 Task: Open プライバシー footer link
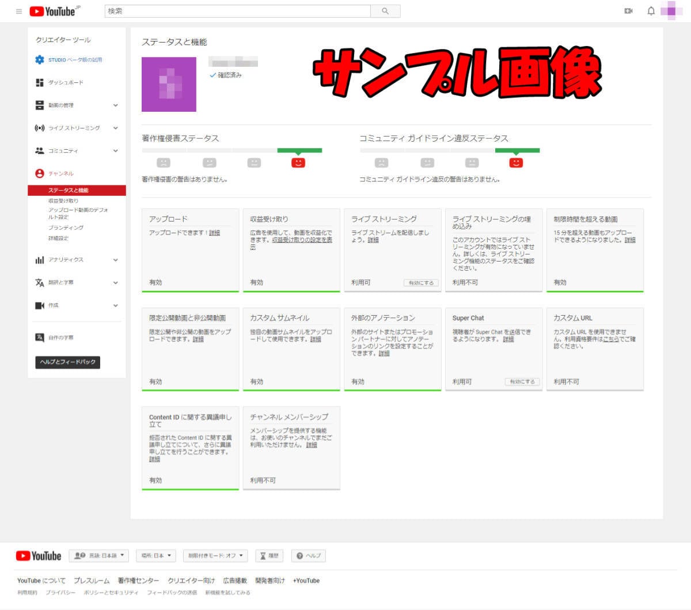pyautogui.click(x=60, y=593)
